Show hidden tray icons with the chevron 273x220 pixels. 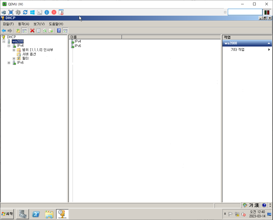225,214
